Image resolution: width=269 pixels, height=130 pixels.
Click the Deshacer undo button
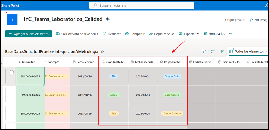coord(112,34)
